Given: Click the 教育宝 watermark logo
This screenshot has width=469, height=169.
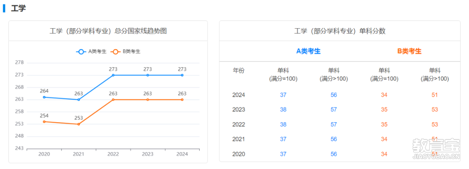Looking at the screenshot, I should pos(436,148).
